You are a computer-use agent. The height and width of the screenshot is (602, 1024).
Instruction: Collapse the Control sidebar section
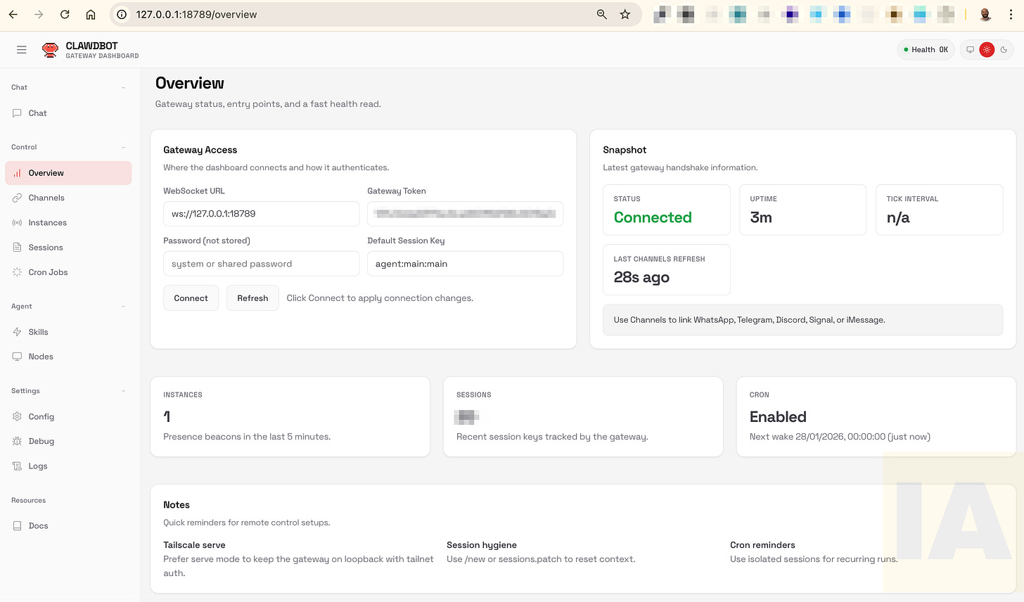pyautogui.click(x=124, y=147)
